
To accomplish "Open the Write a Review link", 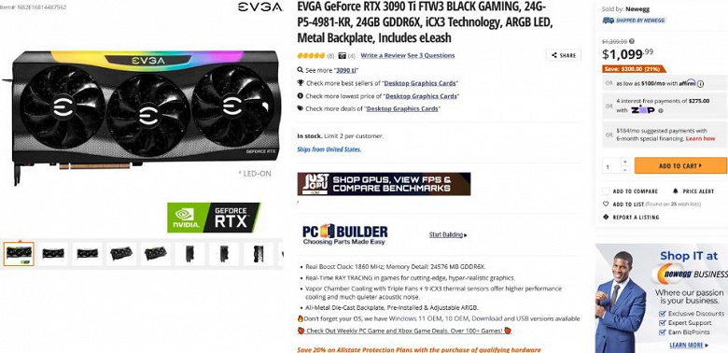I will pos(383,56).
